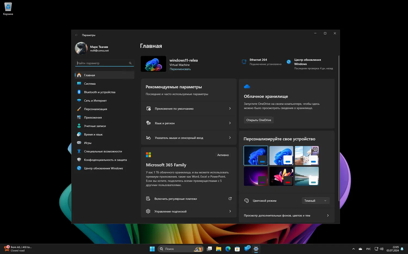
Task: Open the Recycle Bin on desktop
Action: tap(8, 8)
